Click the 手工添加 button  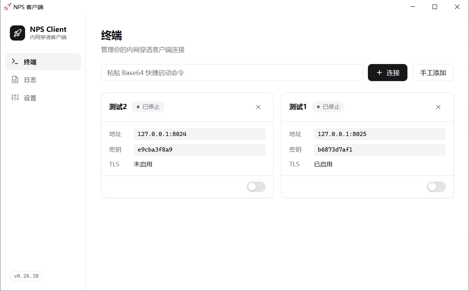[433, 72]
